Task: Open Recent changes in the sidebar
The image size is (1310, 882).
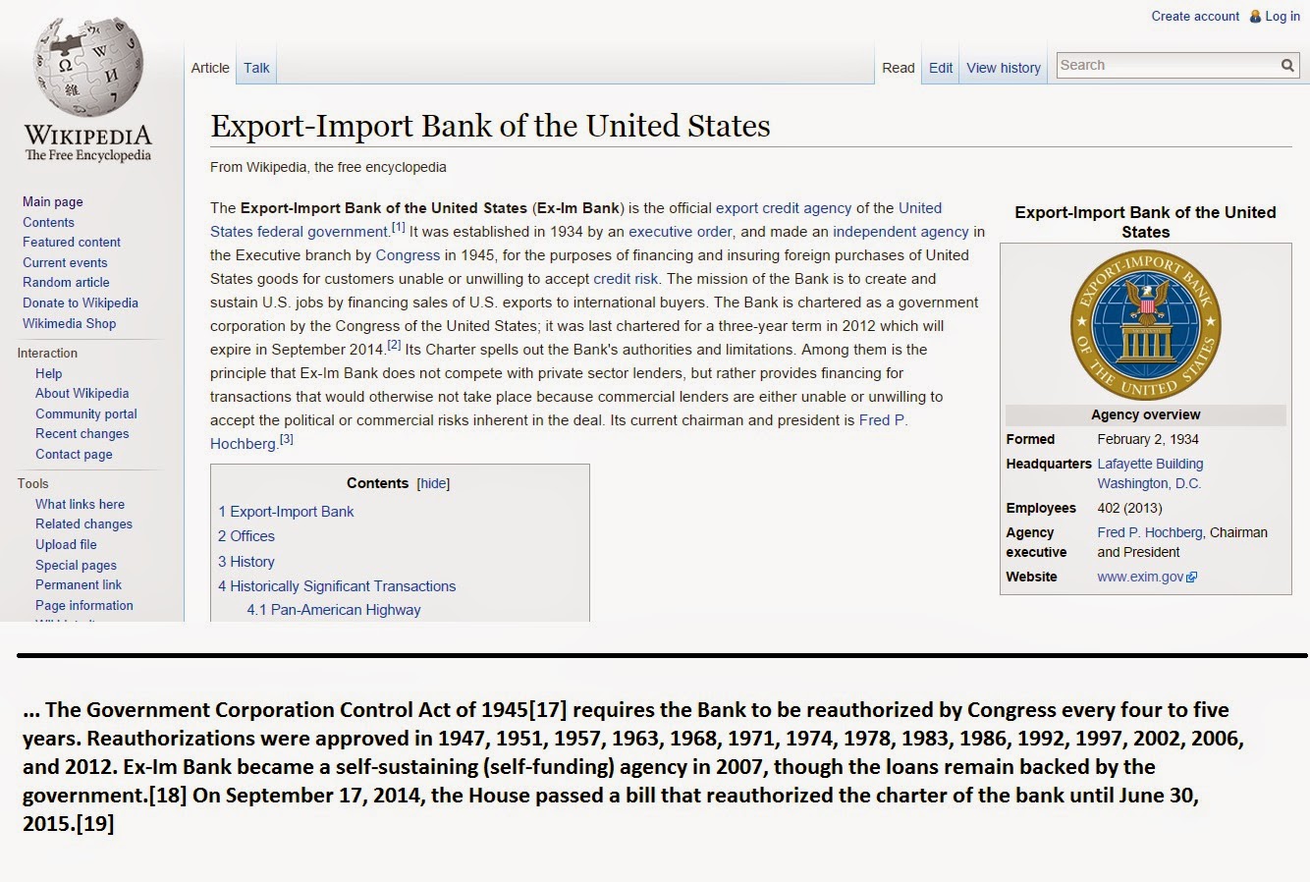Action: pyautogui.click(x=82, y=433)
